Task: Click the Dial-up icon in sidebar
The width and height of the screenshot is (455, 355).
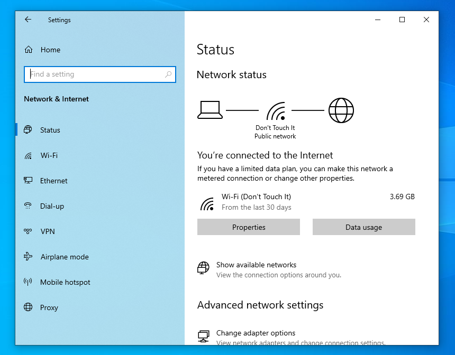Action: (x=28, y=206)
